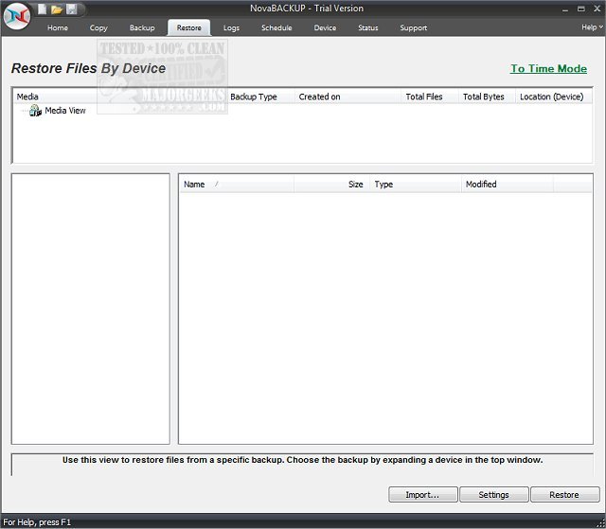Sort file list by Modified column
Image resolution: width=606 pixels, height=529 pixels.
click(x=508, y=185)
